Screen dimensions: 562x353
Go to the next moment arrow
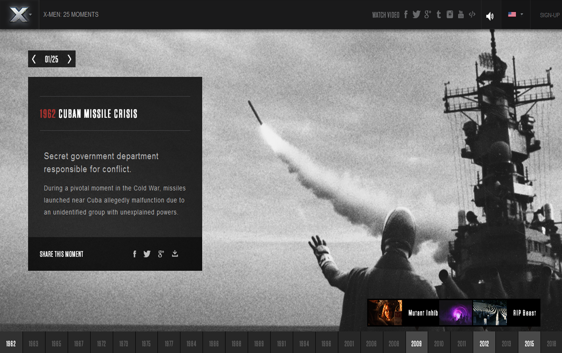(x=69, y=59)
